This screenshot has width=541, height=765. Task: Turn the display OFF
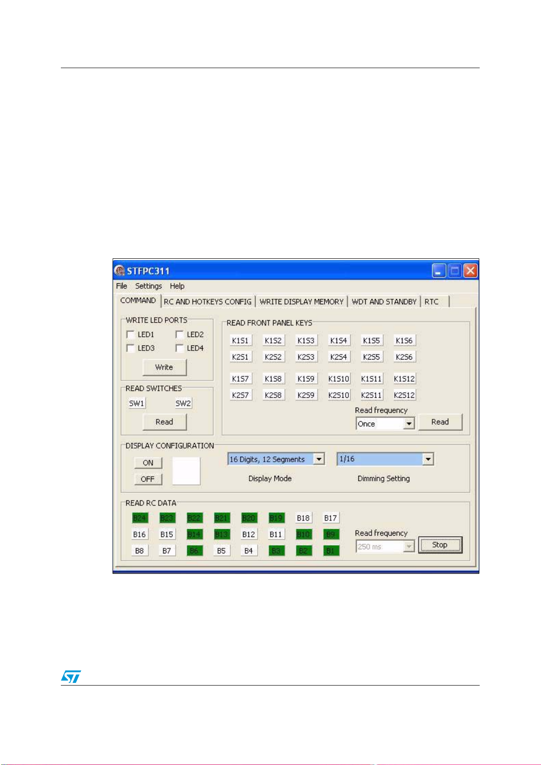click(x=148, y=479)
